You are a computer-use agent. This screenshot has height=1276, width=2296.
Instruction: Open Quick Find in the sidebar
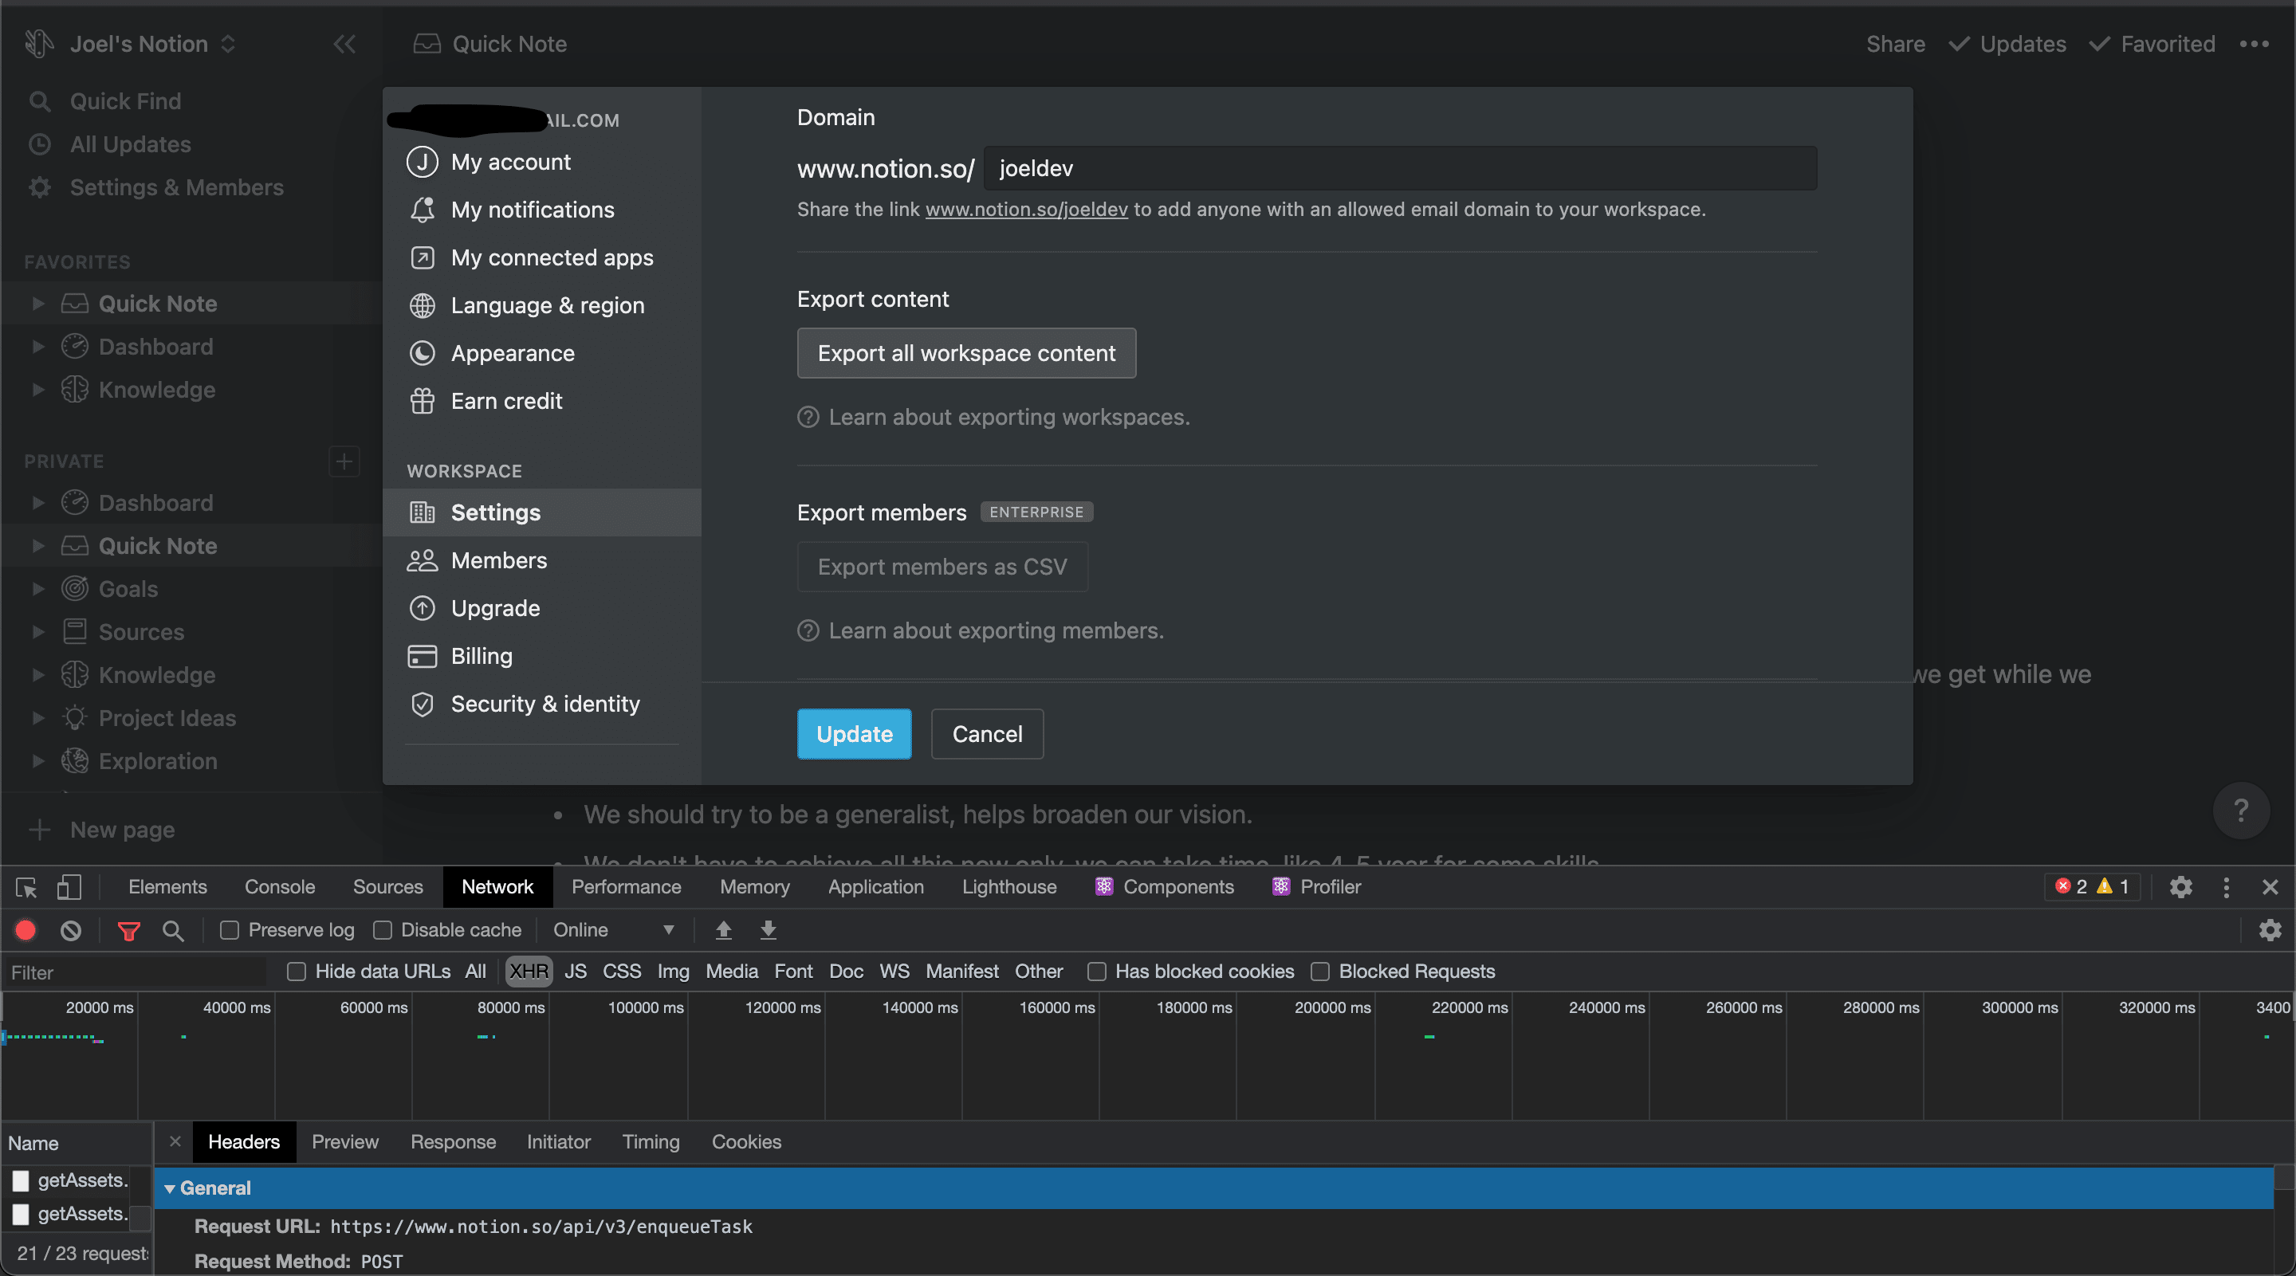pos(126,100)
